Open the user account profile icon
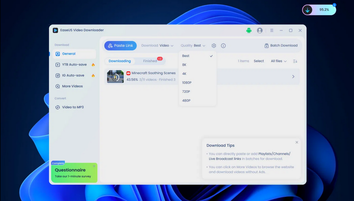 tap(260, 30)
